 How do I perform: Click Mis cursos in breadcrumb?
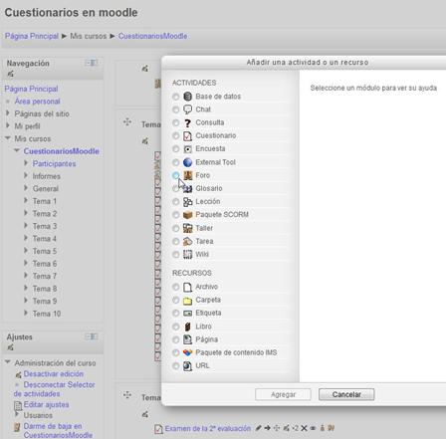click(89, 36)
